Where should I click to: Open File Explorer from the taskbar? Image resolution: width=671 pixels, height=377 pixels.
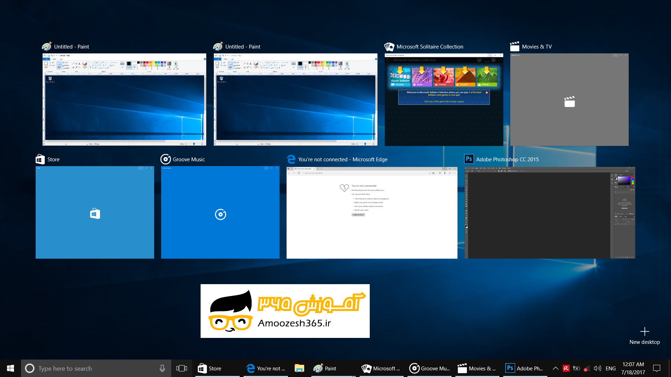[x=299, y=368]
